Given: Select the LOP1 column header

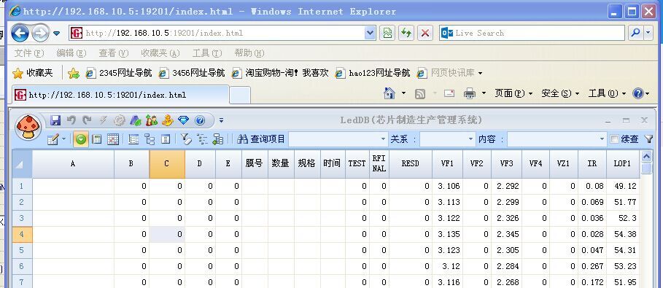Looking at the screenshot, I should 622,164.
